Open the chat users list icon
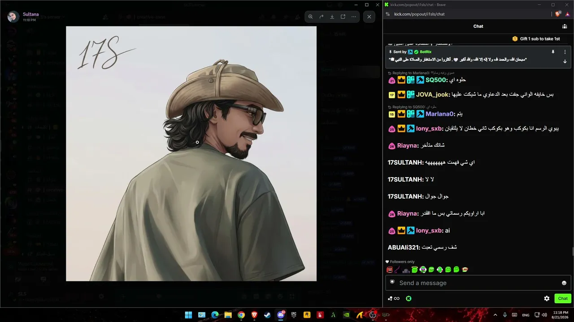This screenshot has width=574, height=322. point(565,26)
